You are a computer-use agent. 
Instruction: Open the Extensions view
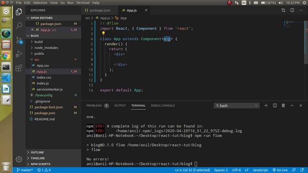(19, 68)
